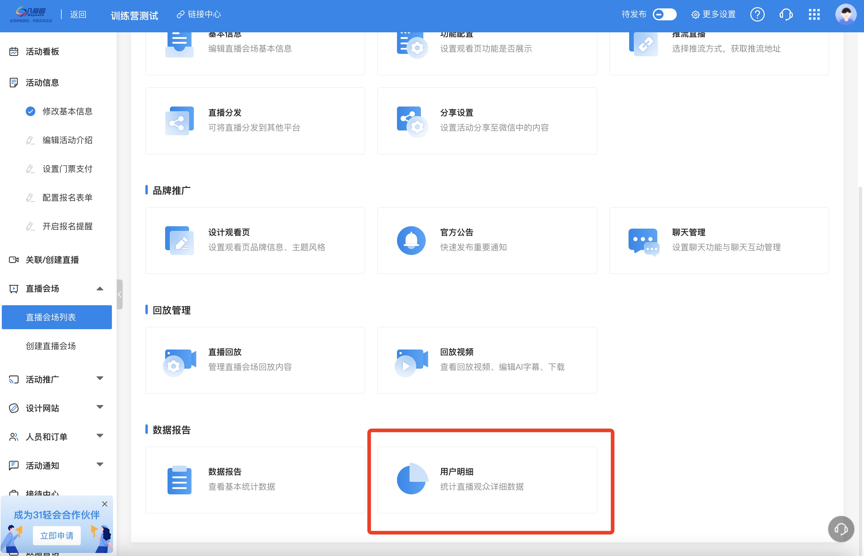Open the 链接中心 link

[199, 14]
